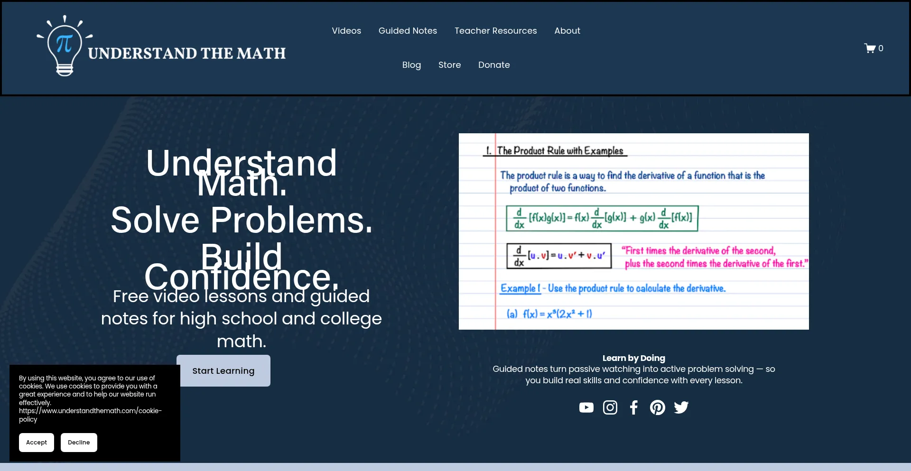Select About in the navigation bar

[567, 31]
